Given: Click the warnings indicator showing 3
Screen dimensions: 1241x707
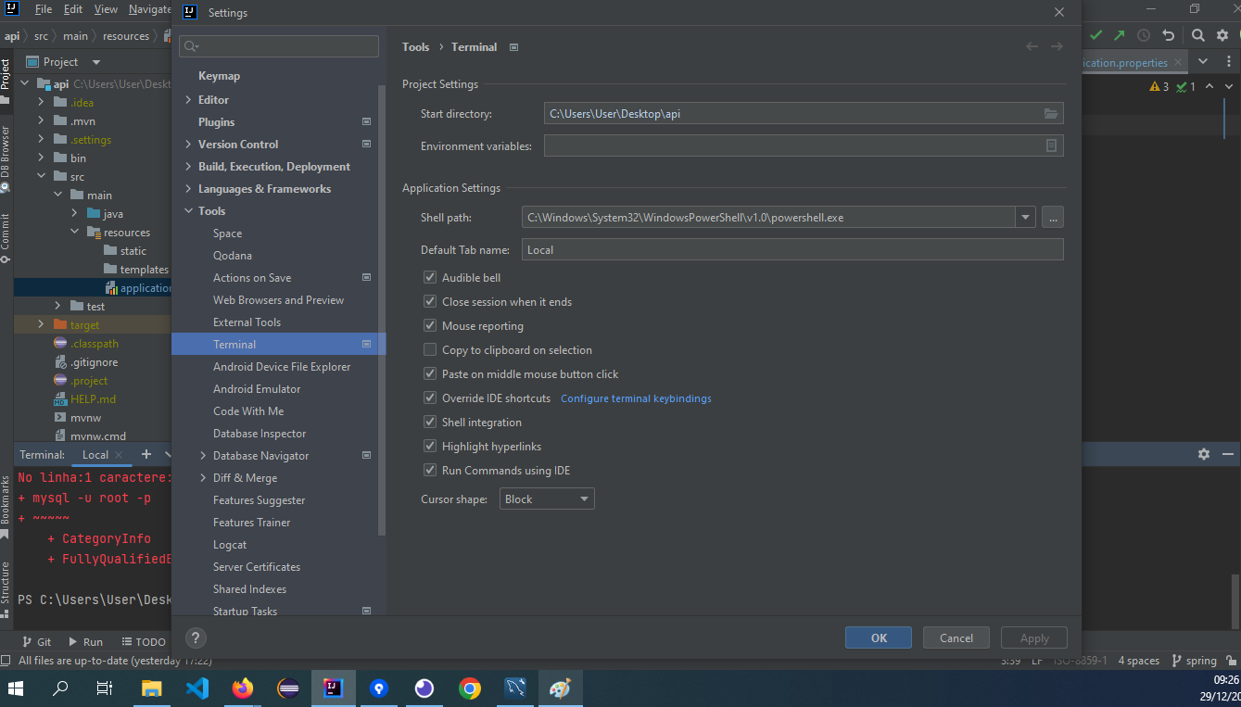Looking at the screenshot, I should 1159,86.
